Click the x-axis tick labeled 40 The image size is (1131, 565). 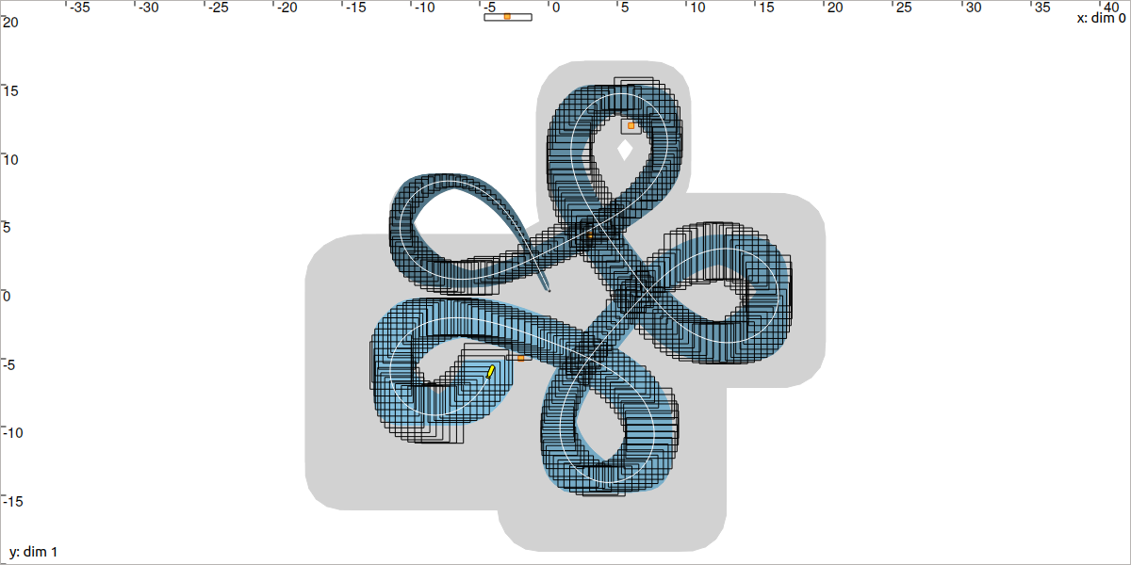click(1111, 8)
